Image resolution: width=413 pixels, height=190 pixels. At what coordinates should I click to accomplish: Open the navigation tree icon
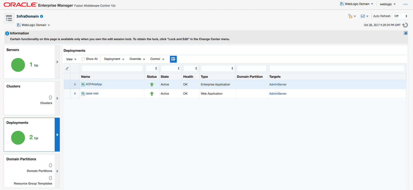pyautogui.click(x=9, y=18)
